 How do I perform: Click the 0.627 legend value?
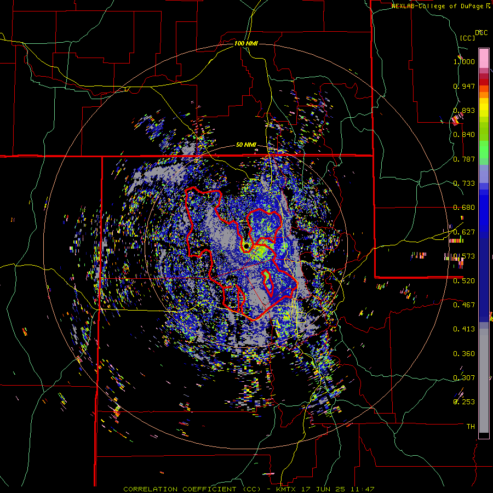tap(464, 232)
